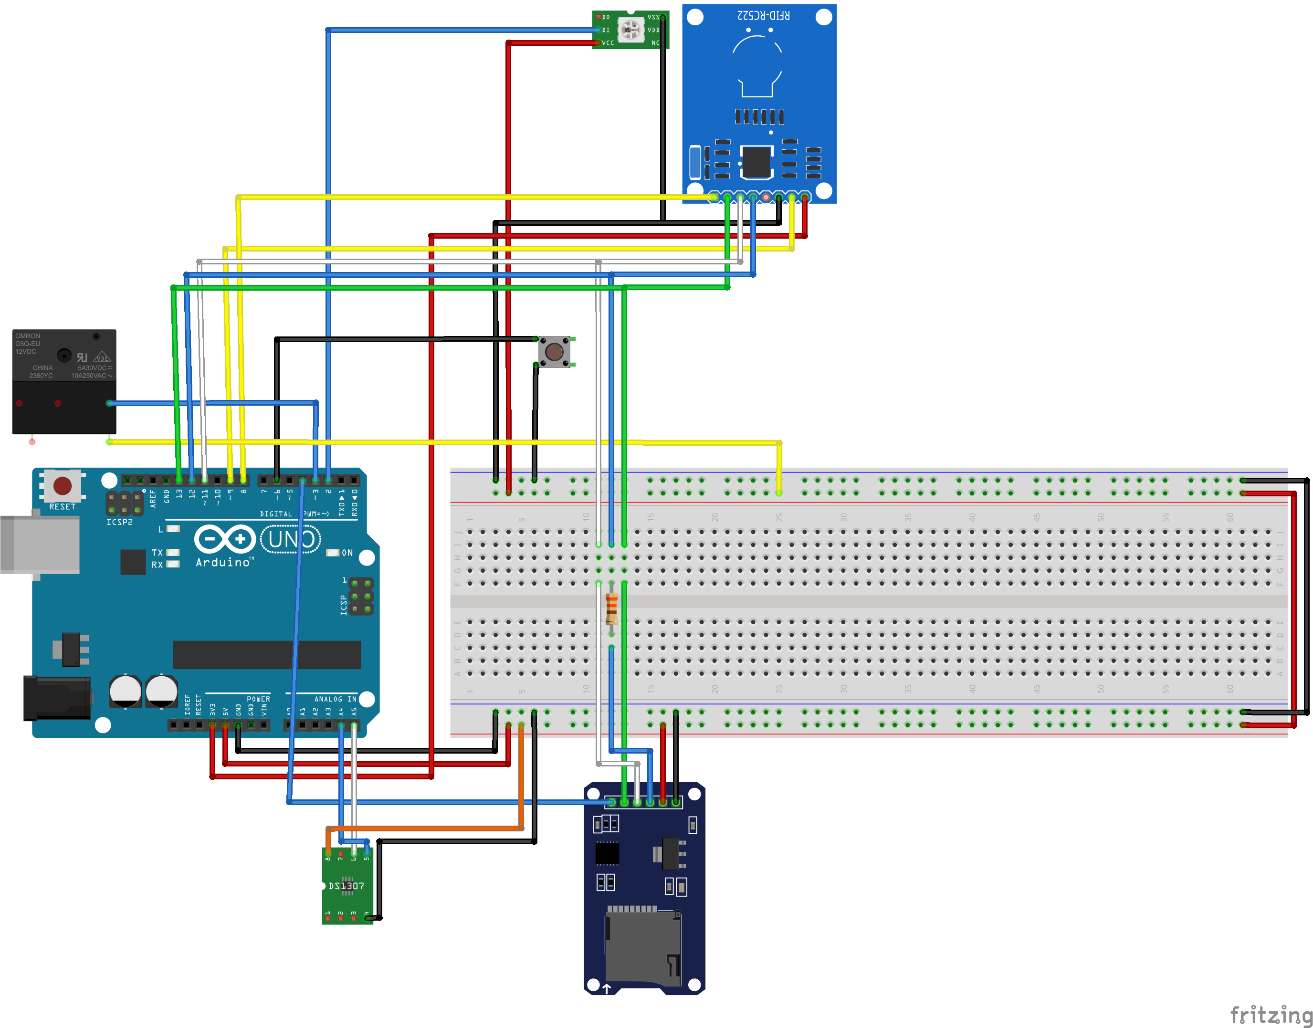The height and width of the screenshot is (1028, 1313).
Task: Click the DS1307 RTC chip
Action: pos(347,885)
